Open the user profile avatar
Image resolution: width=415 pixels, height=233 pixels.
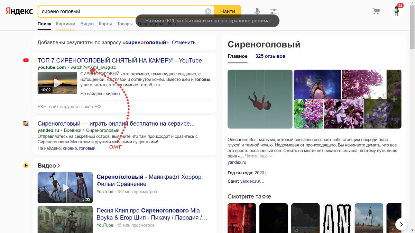click(x=396, y=11)
